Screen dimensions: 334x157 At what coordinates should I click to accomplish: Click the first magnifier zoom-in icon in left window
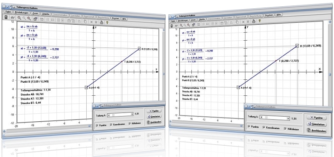click(x=19, y=18)
